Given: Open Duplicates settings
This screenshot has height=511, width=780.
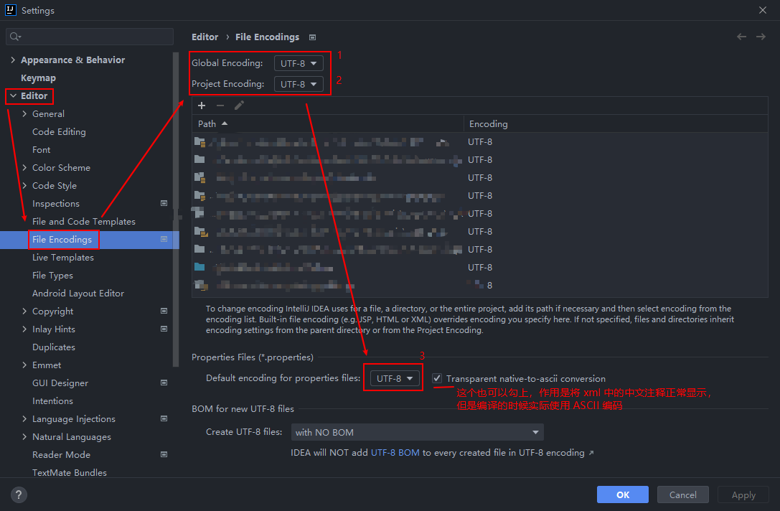Looking at the screenshot, I should point(54,347).
